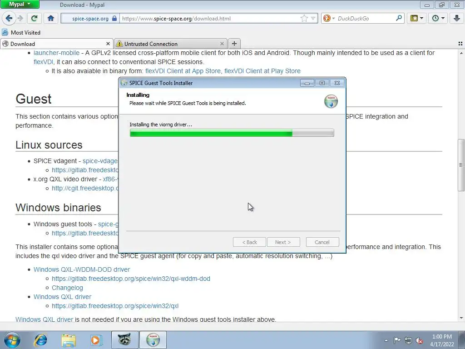Viewport: 465px width, 349px height.
Task: Open flexVDI Client at App Store link
Action: click(183, 71)
